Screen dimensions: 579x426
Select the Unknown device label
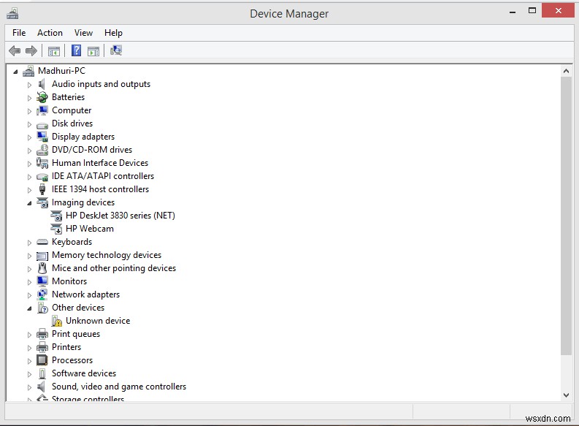(98, 321)
